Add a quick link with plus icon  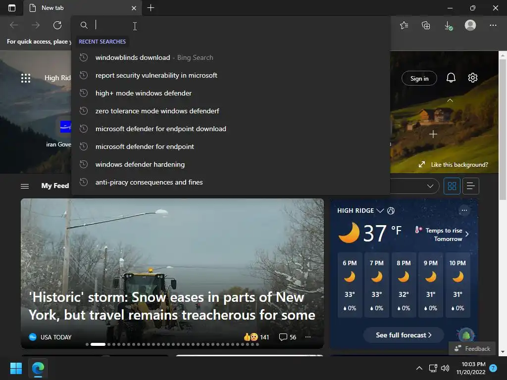pyautogui.click(x=433, y=134)
